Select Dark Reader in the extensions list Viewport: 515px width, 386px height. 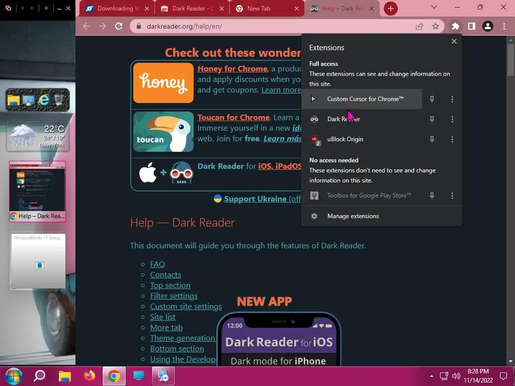coord(362,119)
